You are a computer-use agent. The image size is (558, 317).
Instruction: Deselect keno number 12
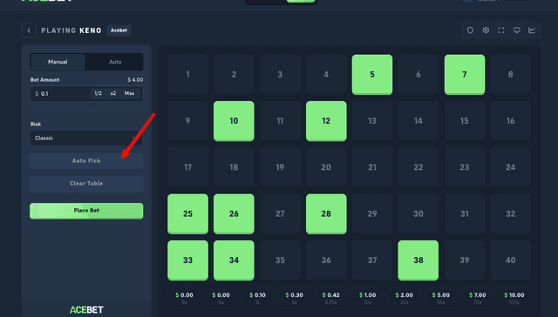point(326,121)
